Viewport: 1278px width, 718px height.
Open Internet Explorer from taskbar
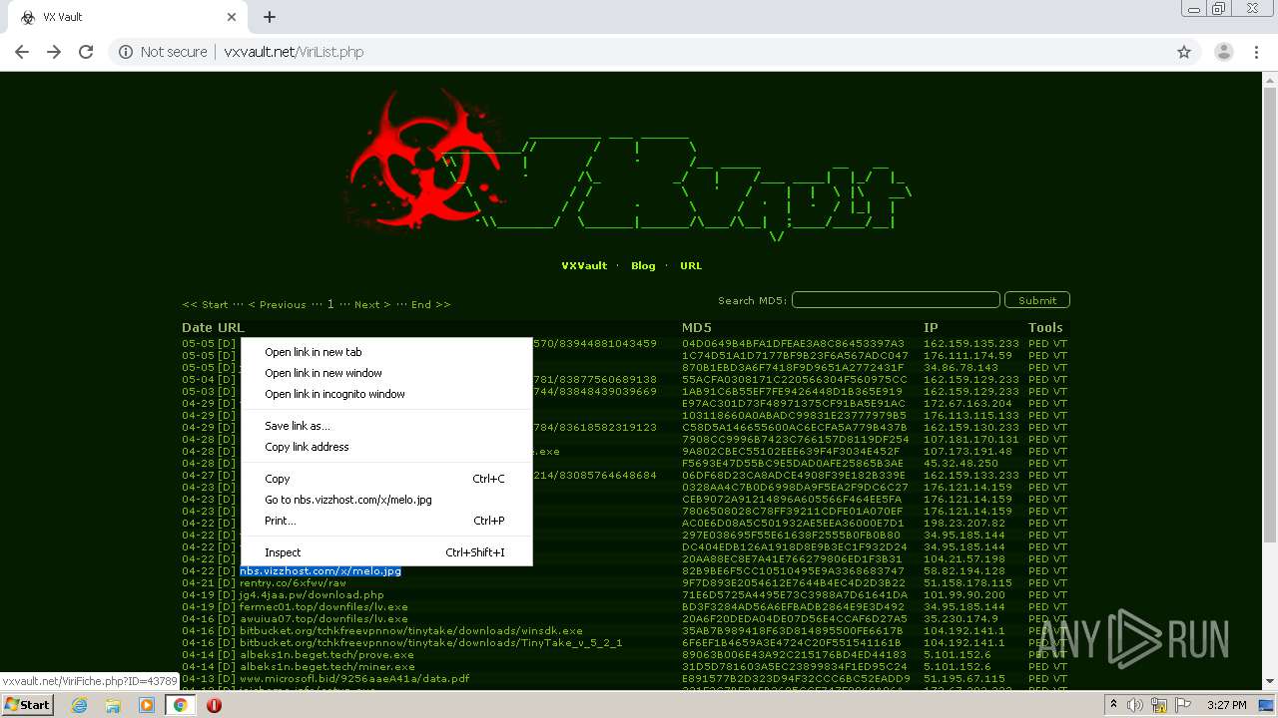click(79, 705)
